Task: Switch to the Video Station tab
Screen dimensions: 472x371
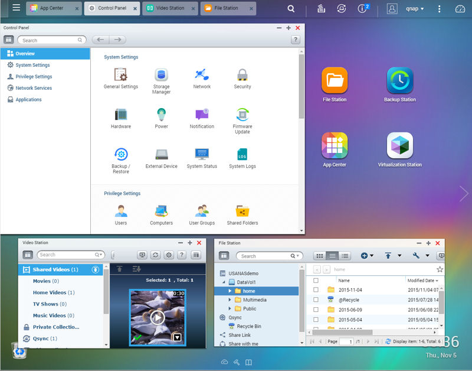Action: coord(170,8)
